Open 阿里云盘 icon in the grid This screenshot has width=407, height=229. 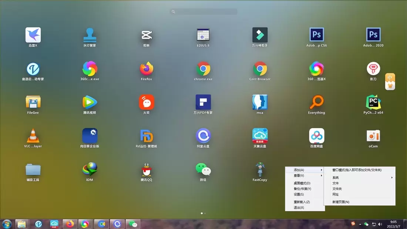[203, 136]
